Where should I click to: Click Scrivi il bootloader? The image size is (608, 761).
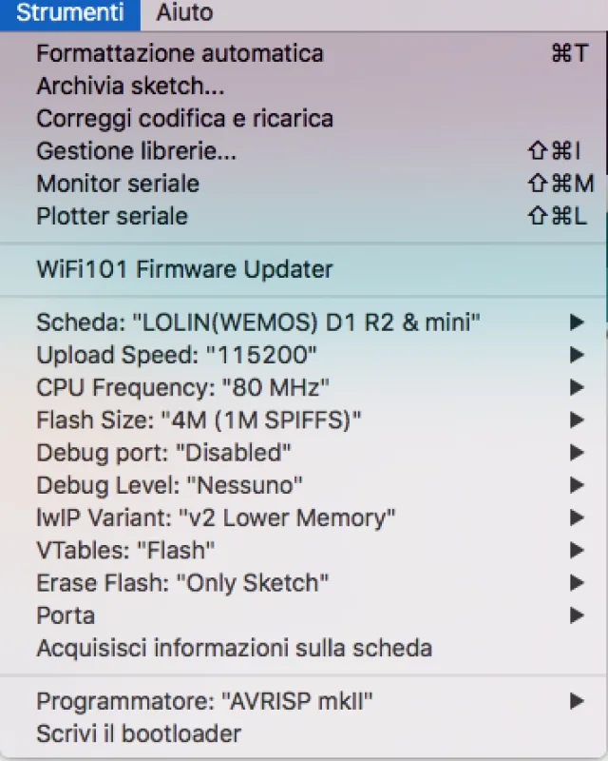pyautogui.click(x=139, y=733)
